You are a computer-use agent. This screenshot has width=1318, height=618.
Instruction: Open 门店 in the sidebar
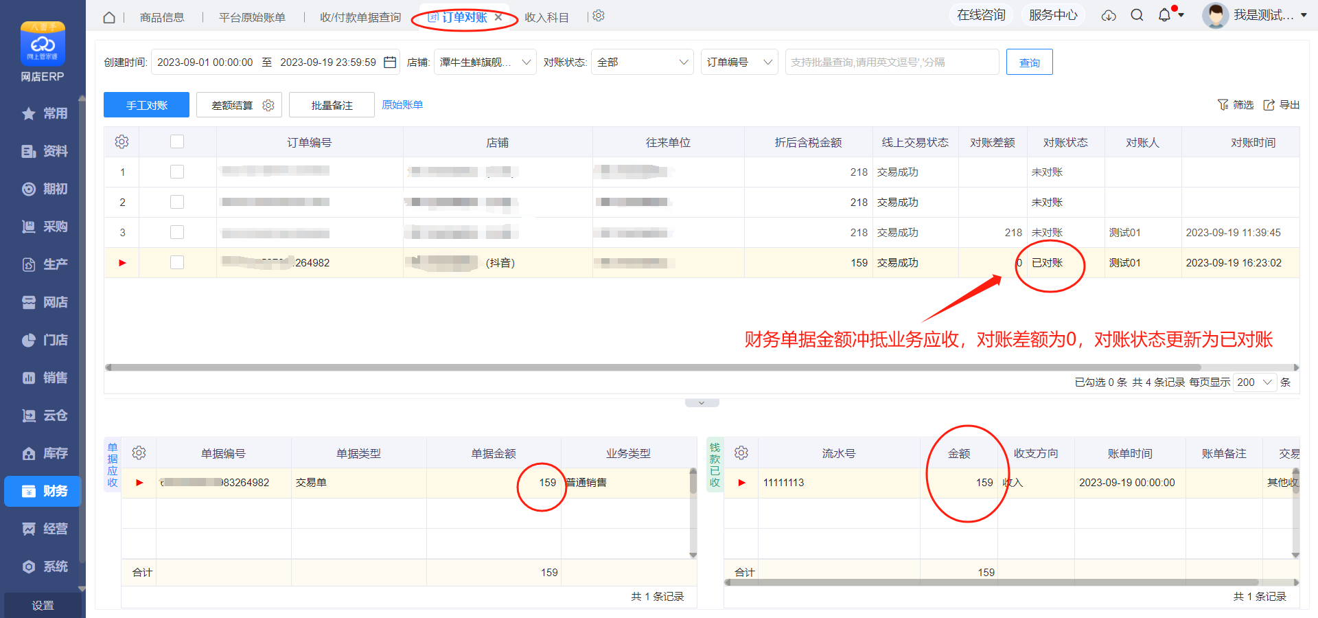click(45, 340)
